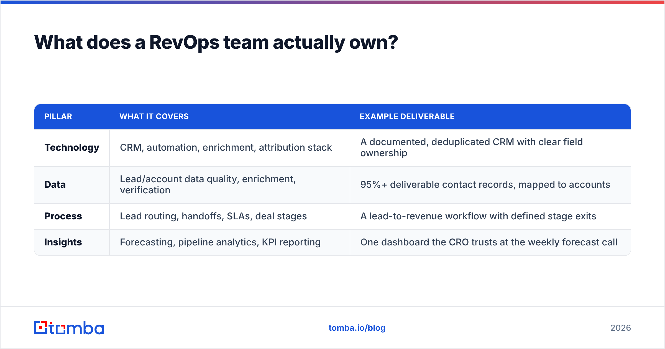
Task: Click the Data pillar cell
Action: click(x=72, y=185)
